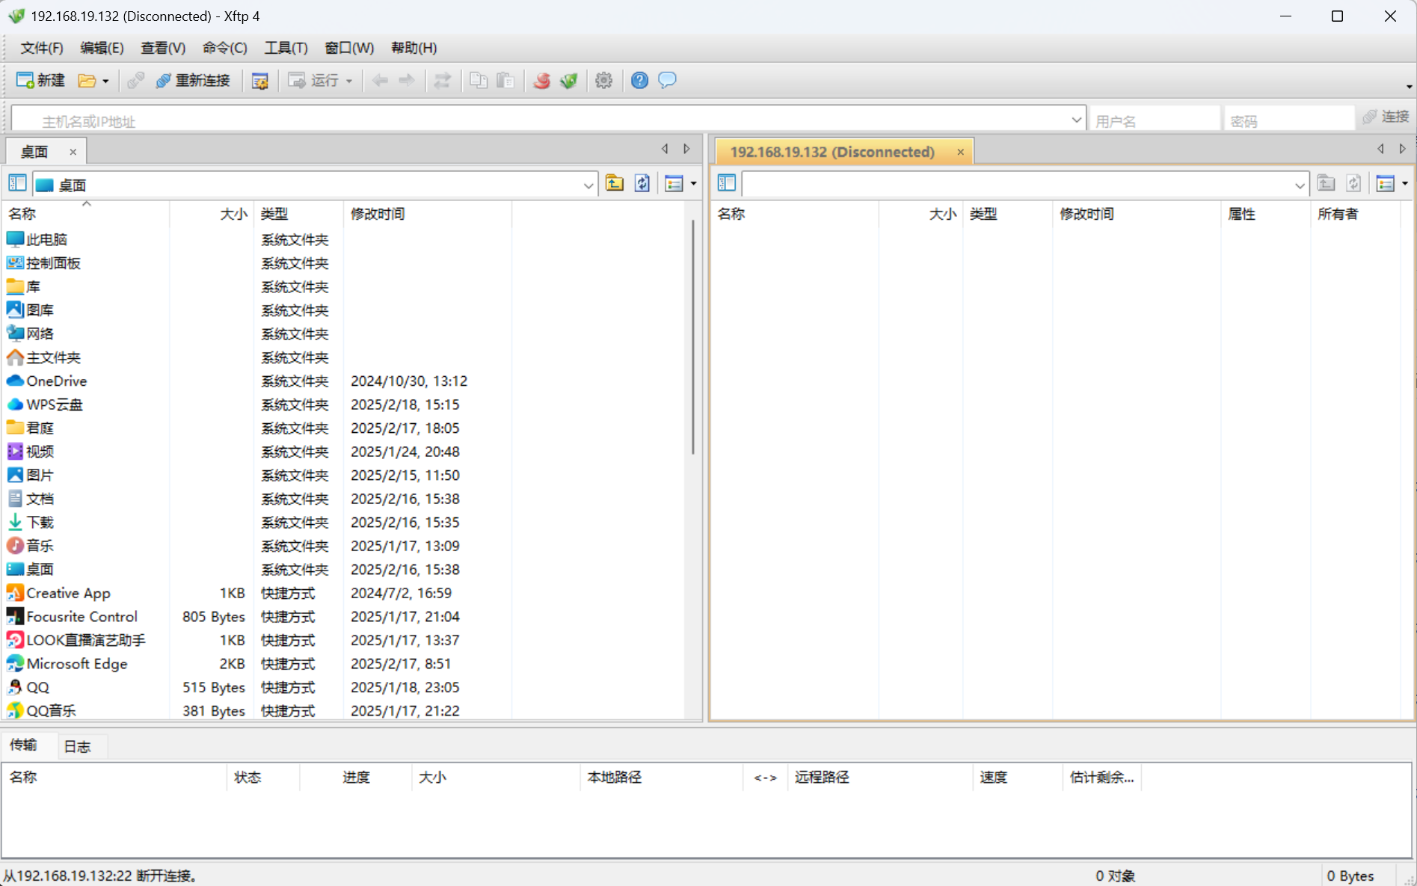
Task: Click the local file list vertical scrollbar
Action: coord(693,336)
